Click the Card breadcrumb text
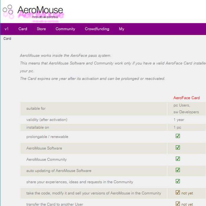206x206 pixels. (x=7, y=39)
